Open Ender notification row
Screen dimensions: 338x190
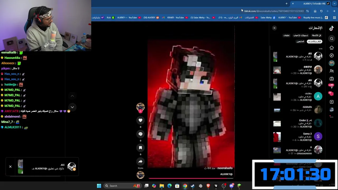click(x=298, y=123)
